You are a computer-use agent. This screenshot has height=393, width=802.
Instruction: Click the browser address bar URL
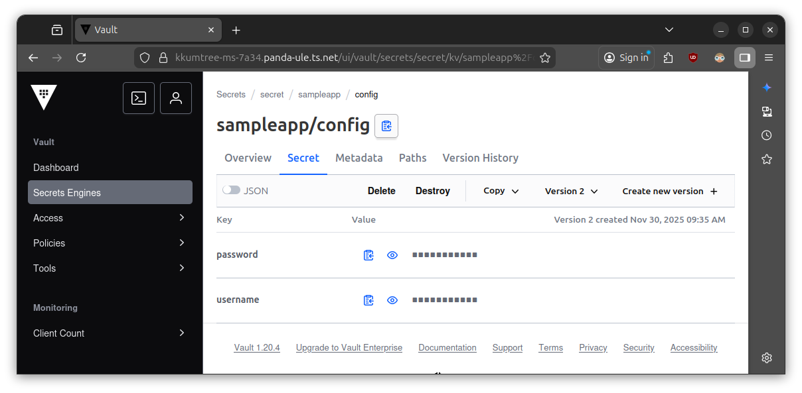tap(354, 58)
